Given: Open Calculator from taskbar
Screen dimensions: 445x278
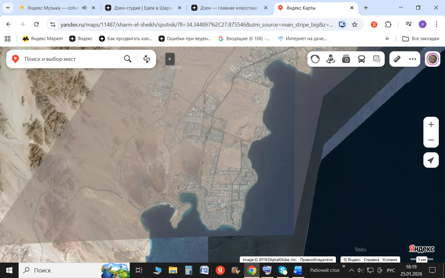Looking at the screenshot, I should [x=189, y=270].
